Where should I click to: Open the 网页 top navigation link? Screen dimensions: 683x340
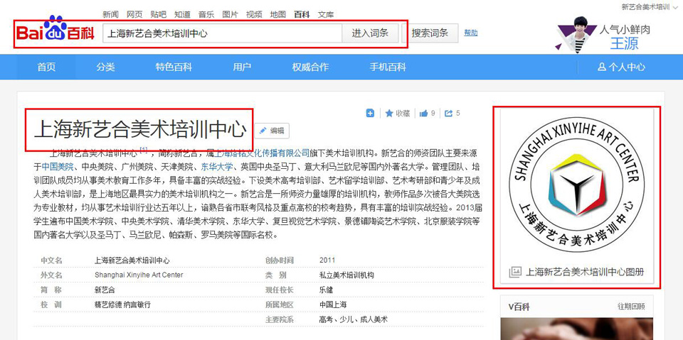(134, 14)
